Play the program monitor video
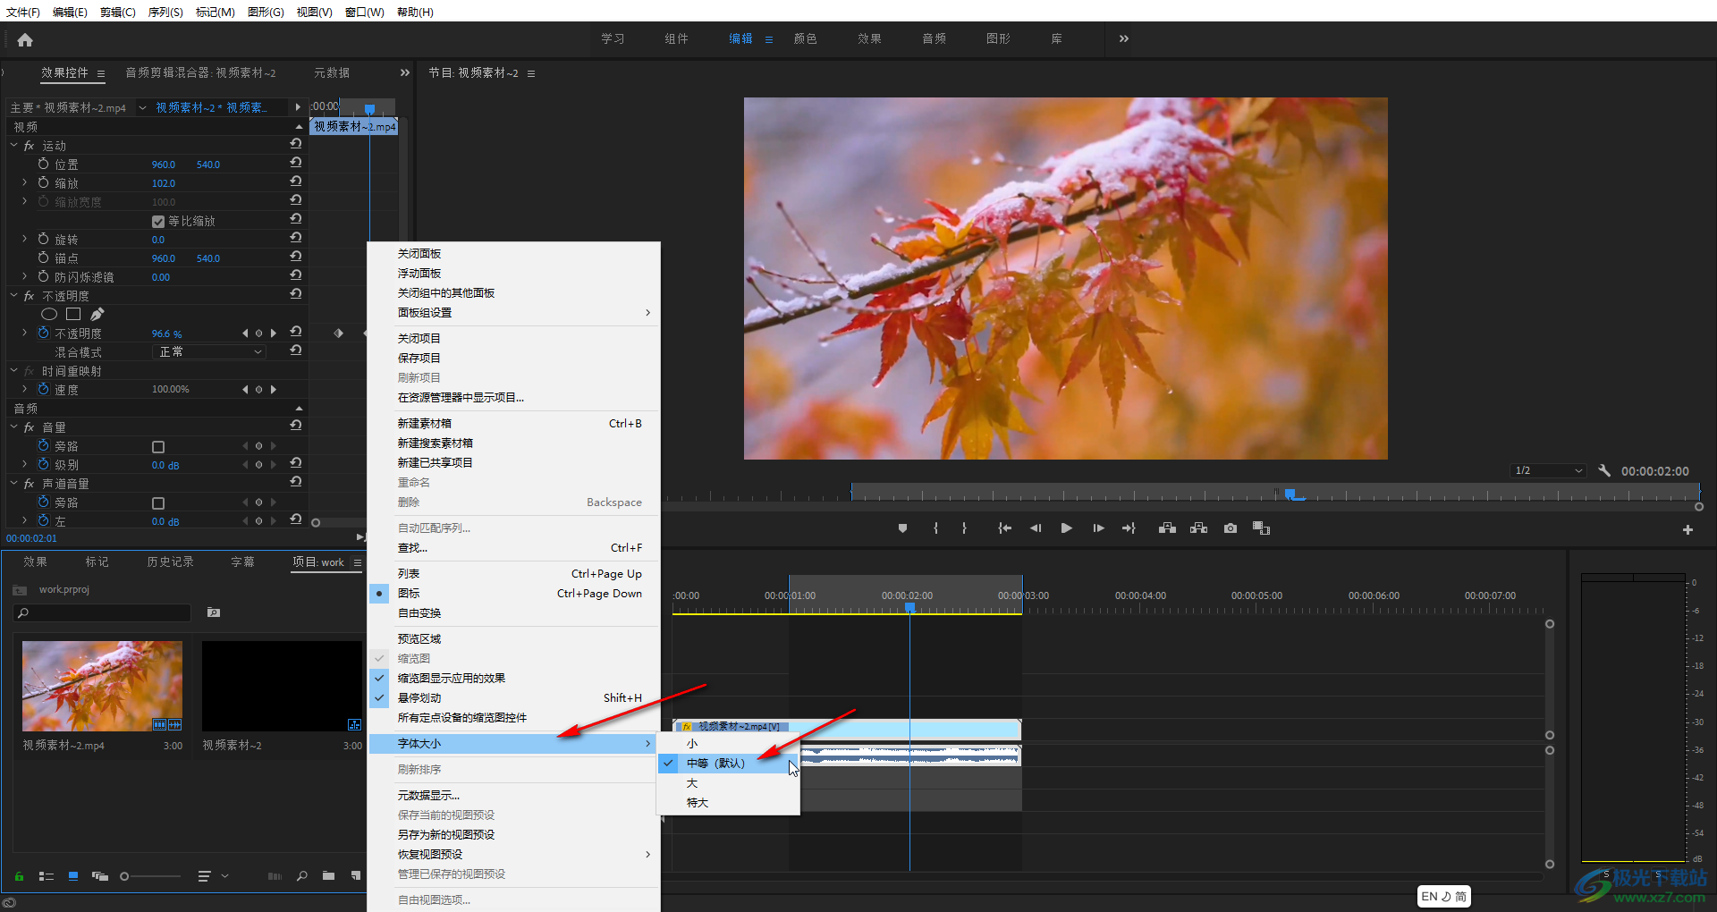 1066,528
